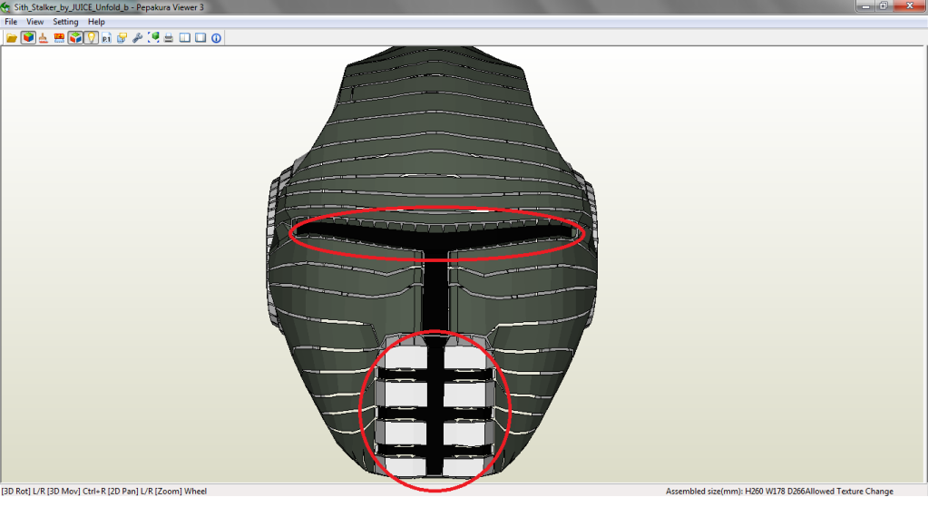Open settings with the wrench icon
This screenshot has height=507, width=928.
tap(137, 38)
